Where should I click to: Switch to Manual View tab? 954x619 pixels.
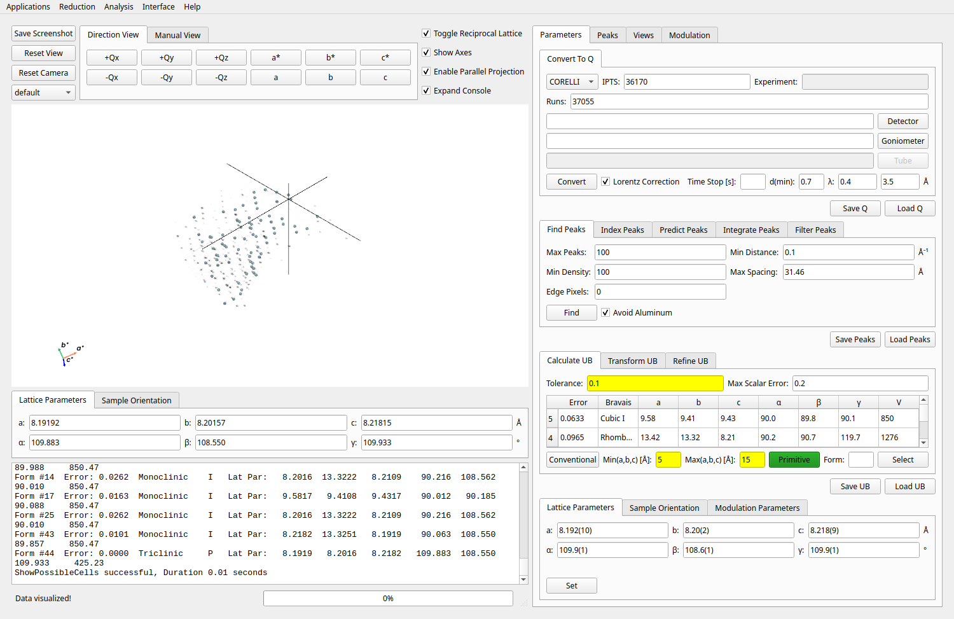177,35
